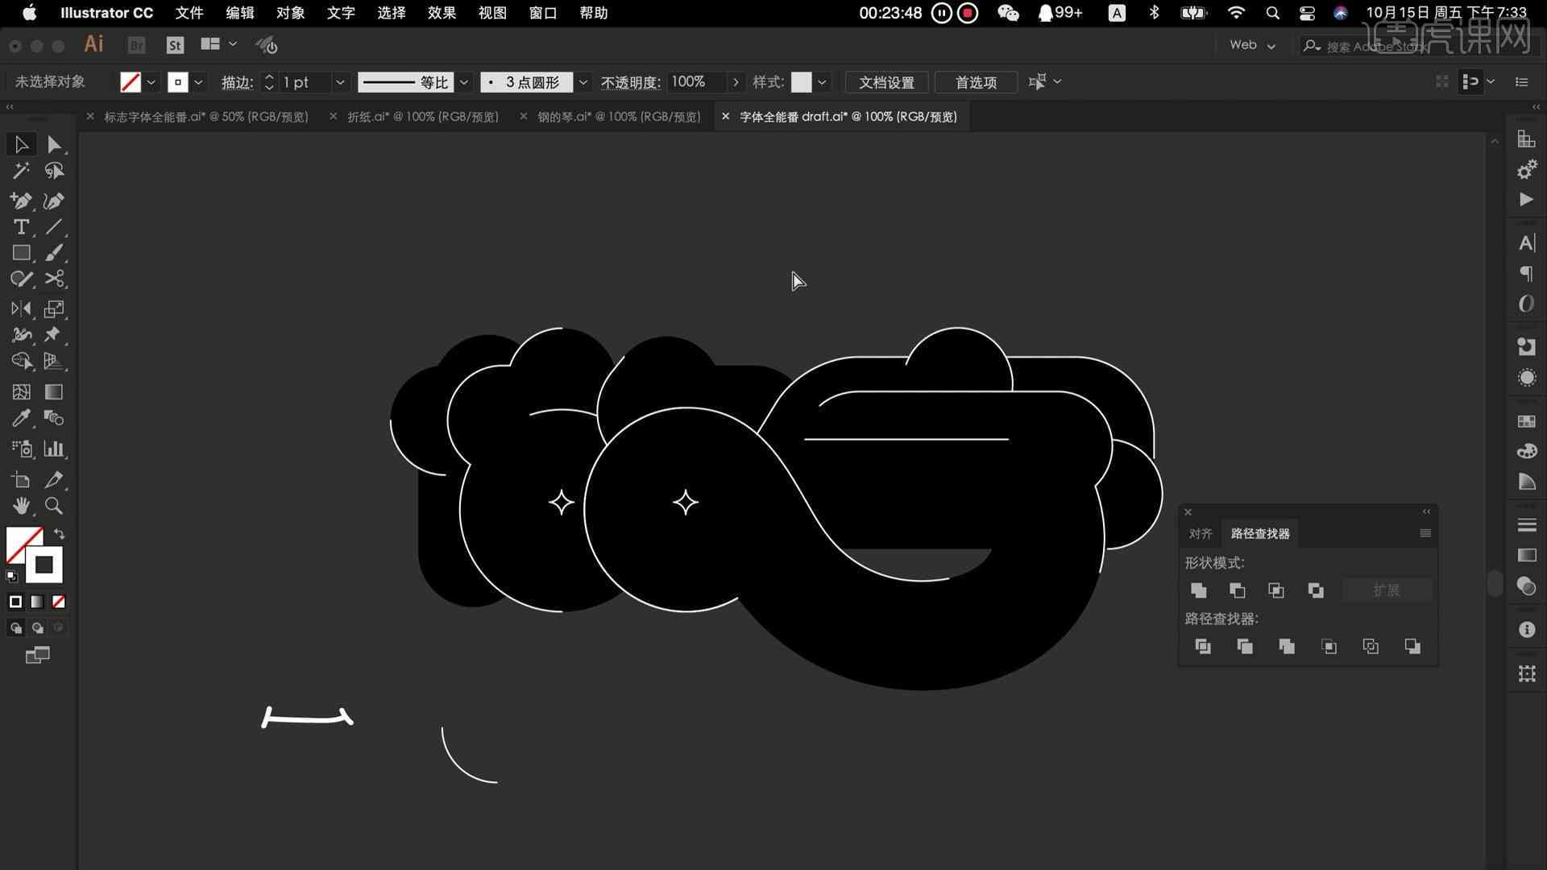Click the active document tab 字体全能番 draft.ai
This screenshot has height=870, width=1547.
[849, 116]
